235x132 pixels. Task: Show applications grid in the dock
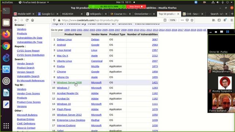coord(6,126)
